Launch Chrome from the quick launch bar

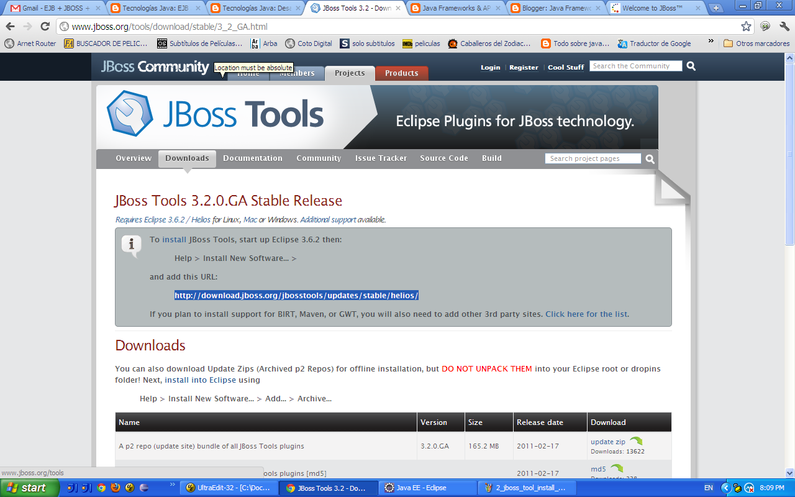[x=101, y=488]
